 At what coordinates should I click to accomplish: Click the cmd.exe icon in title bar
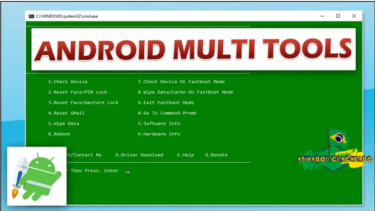pyautogui.click(x=31, y=16)
